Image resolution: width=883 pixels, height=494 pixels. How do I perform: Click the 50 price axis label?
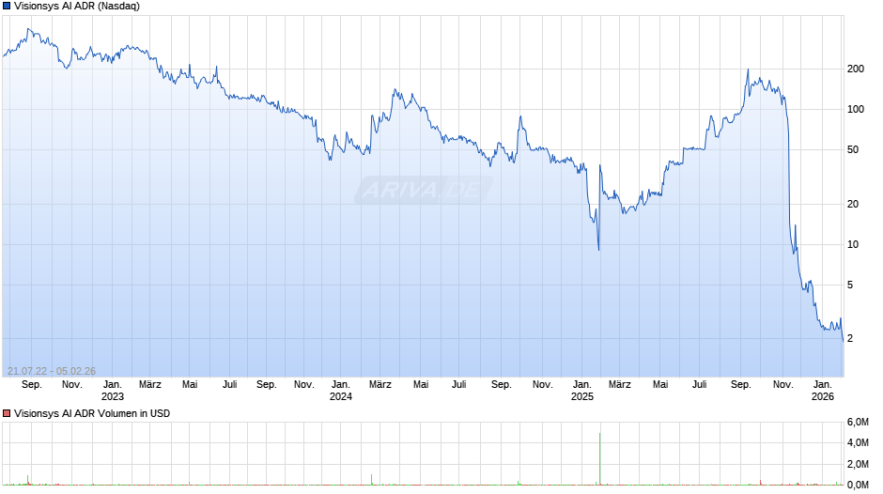coord(853,150)
